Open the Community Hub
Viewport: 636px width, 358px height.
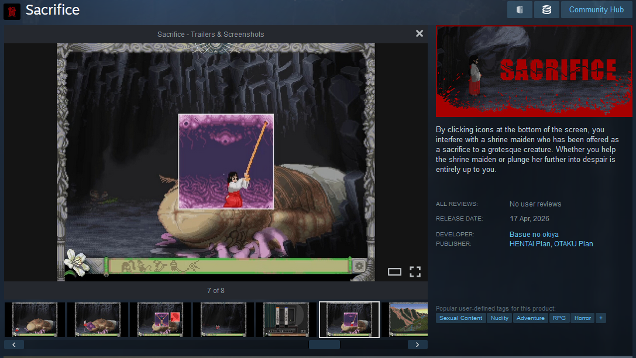[x=596, y=10]
